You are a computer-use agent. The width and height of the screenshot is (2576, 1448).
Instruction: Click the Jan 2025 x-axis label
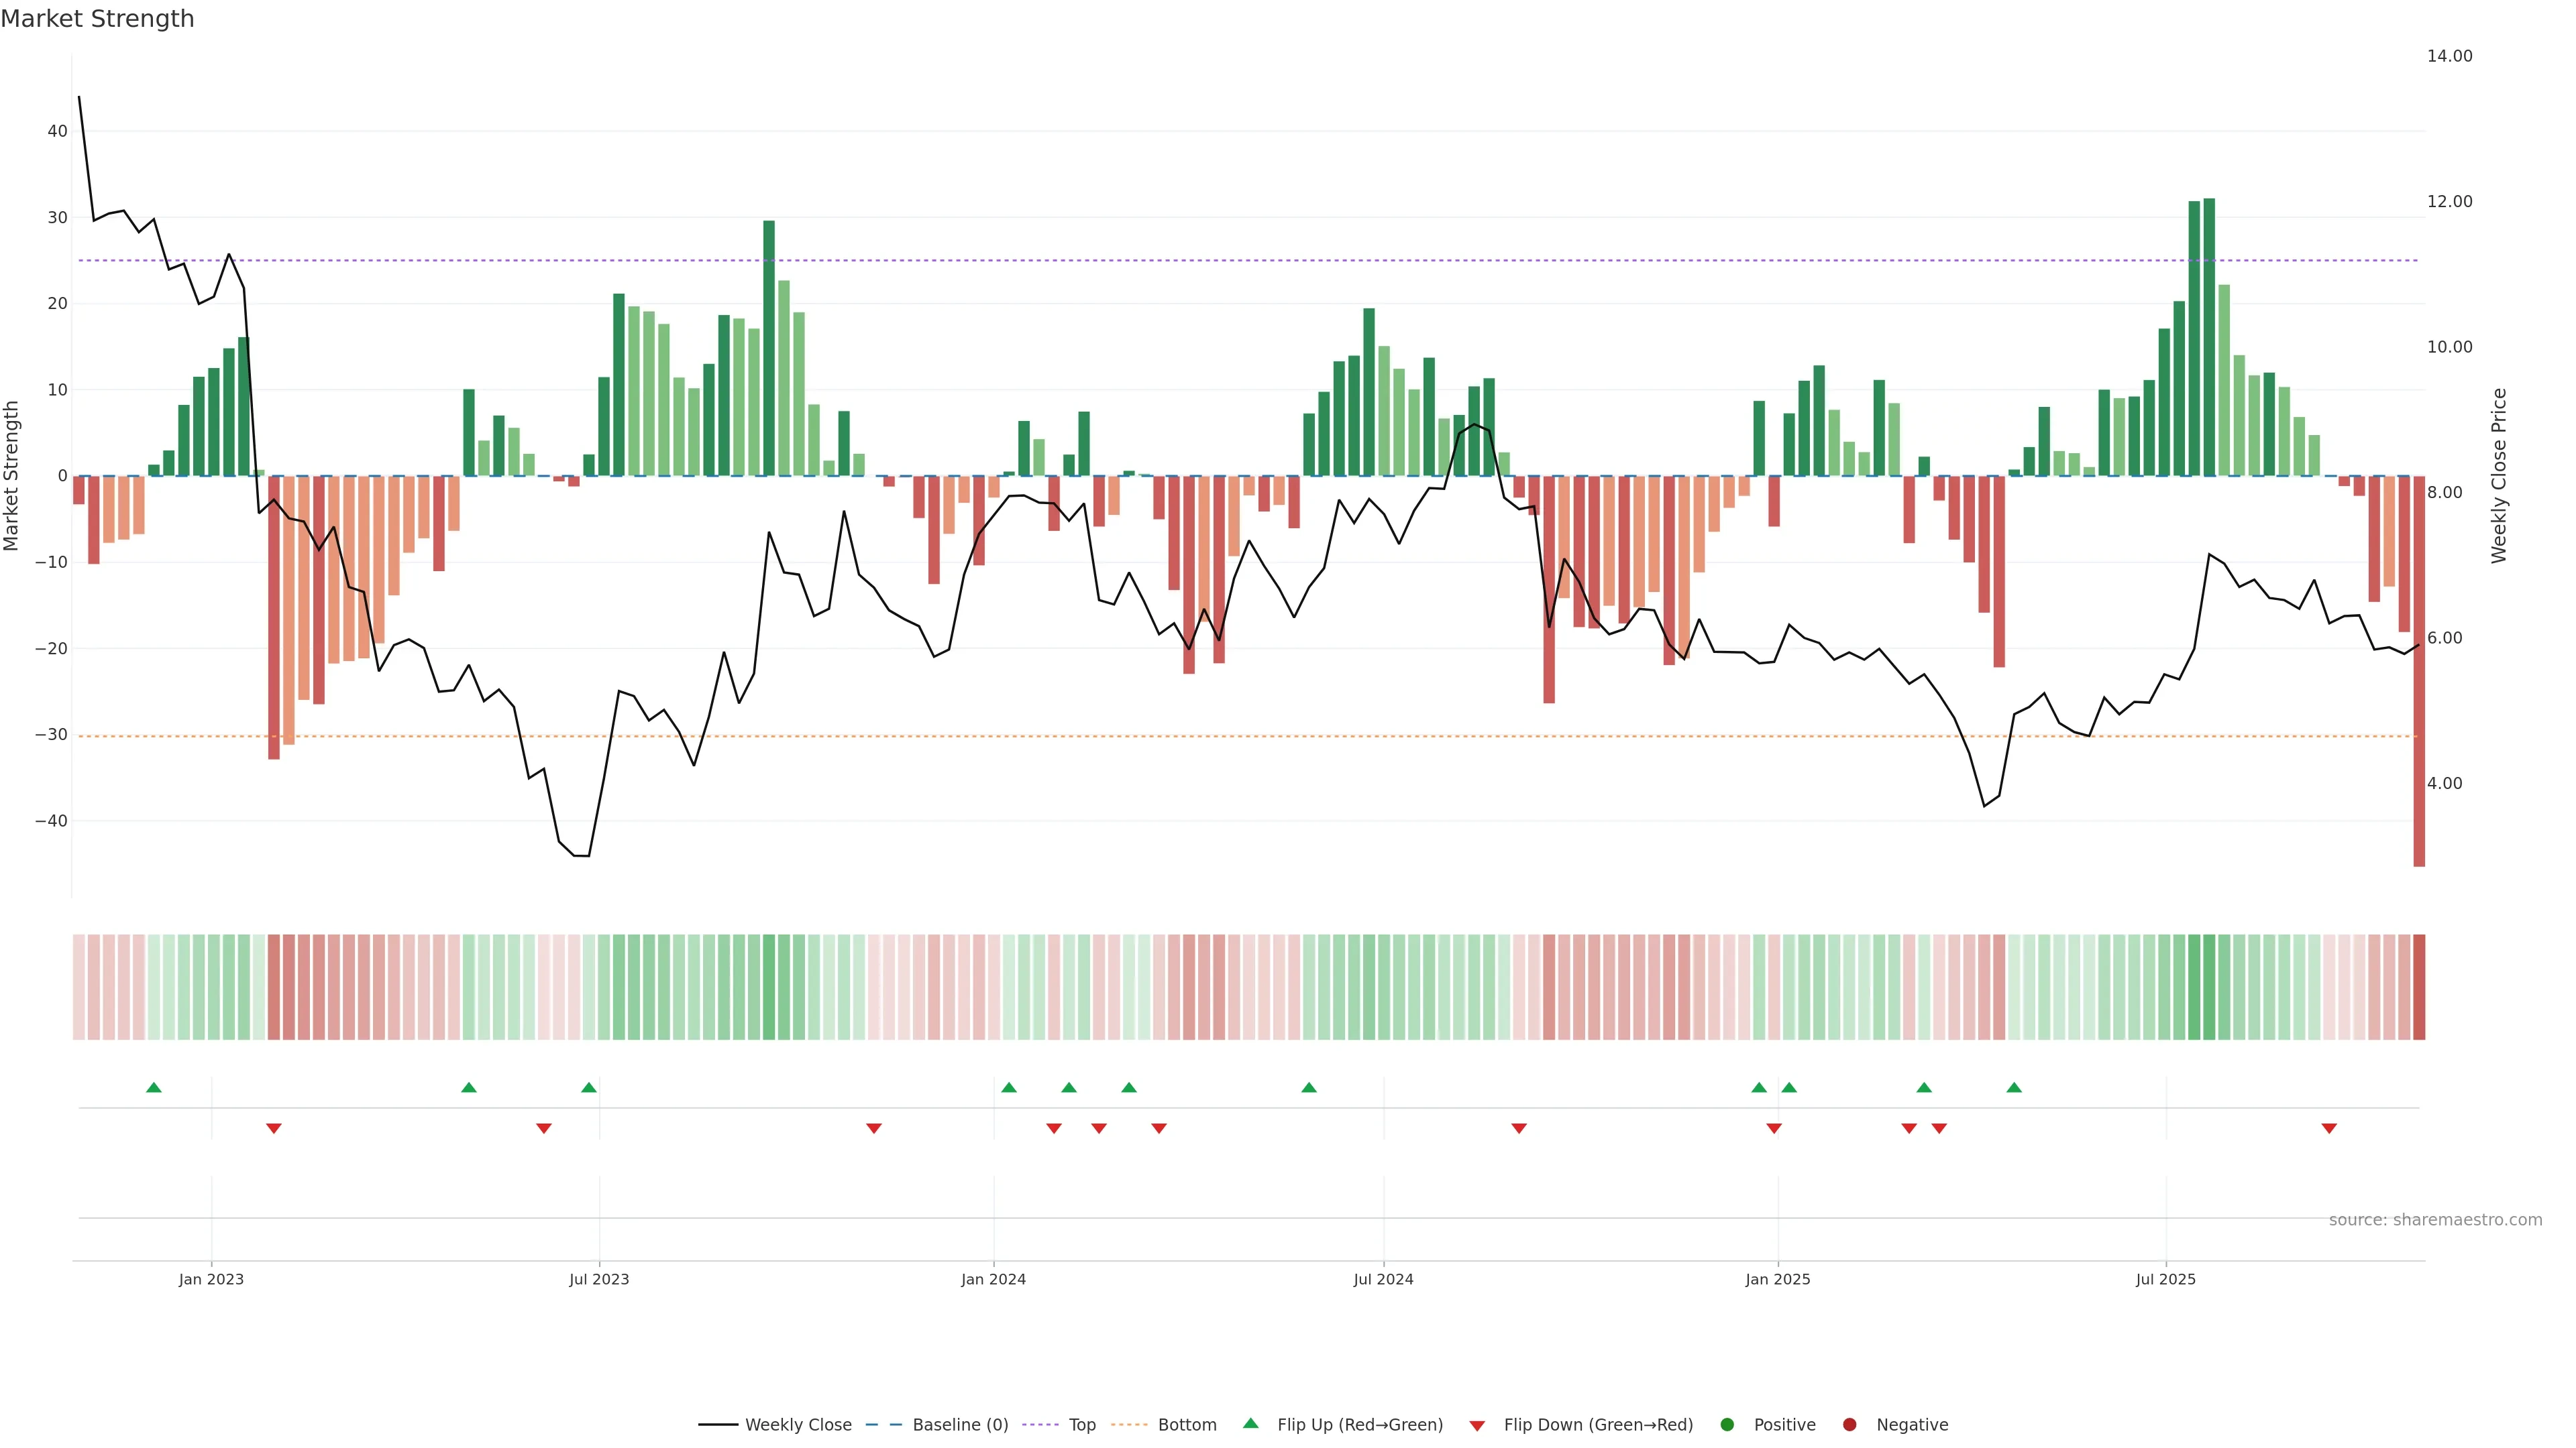click(x=1777, y=1279)
